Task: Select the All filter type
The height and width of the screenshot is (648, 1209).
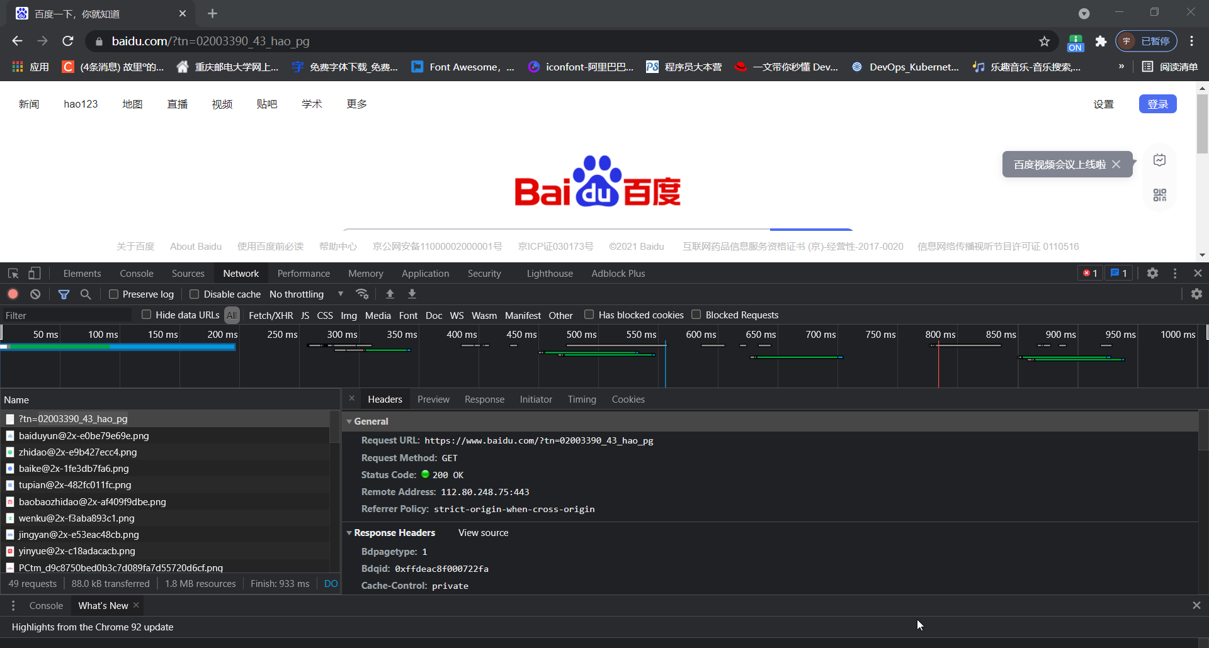Action: 232,315
